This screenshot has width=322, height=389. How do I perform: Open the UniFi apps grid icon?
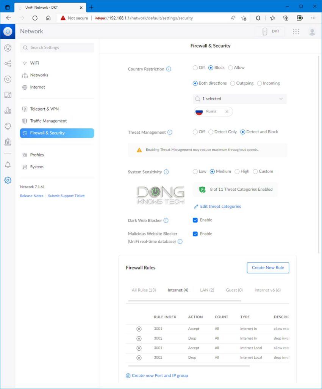pos(296,32)
